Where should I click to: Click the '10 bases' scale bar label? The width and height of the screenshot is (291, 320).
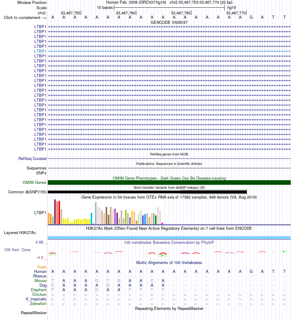[105, 8]
